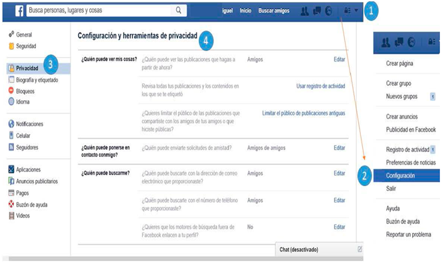442x263 pixels.
Task: Click Limitar el público de publicaciones antiguas
Action: (304, 113)
